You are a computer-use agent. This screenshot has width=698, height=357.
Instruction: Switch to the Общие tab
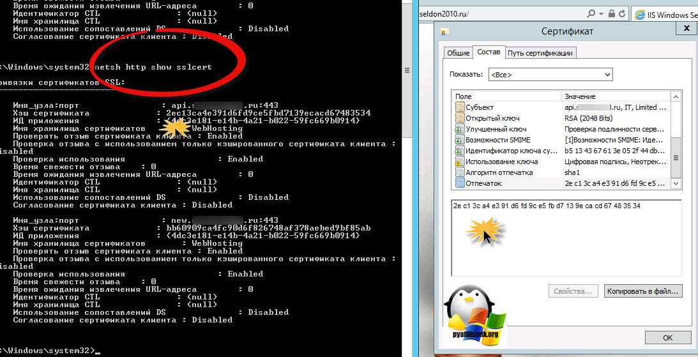[x=458, y=53]
